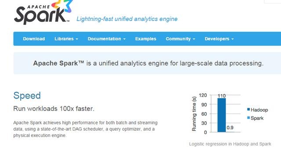Click the Community dropdown caret arrow

(194, 39)
